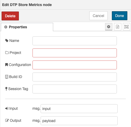This screenshot has height=127, width=131.
Task: Open node appearance settings icon
Action: coord(126,27)
